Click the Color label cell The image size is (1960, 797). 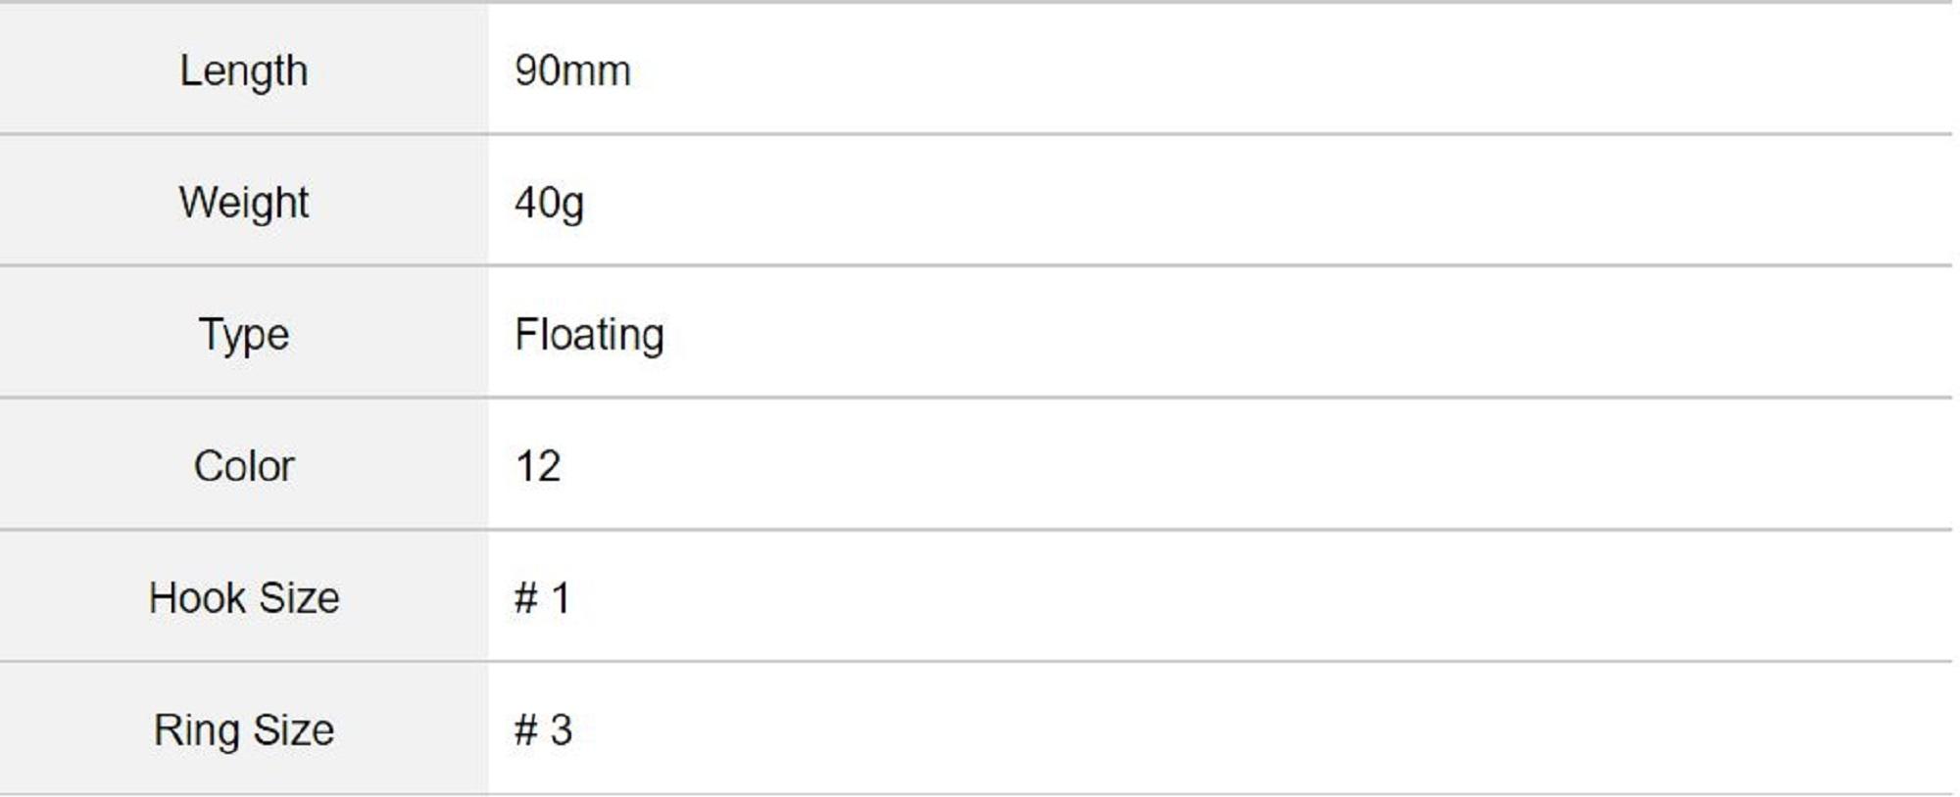coord(243,466)
